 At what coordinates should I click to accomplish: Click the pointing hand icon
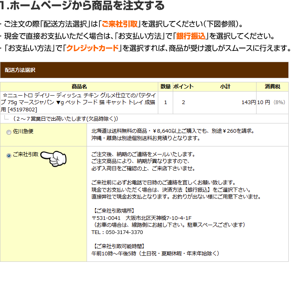click(x=55, y=157)
